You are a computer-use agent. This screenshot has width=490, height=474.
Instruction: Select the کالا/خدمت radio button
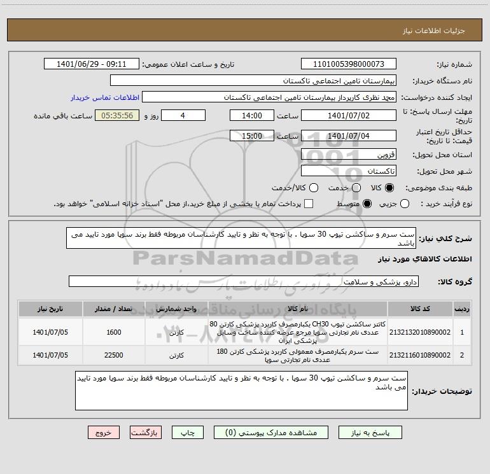click(x=314, y=188)
